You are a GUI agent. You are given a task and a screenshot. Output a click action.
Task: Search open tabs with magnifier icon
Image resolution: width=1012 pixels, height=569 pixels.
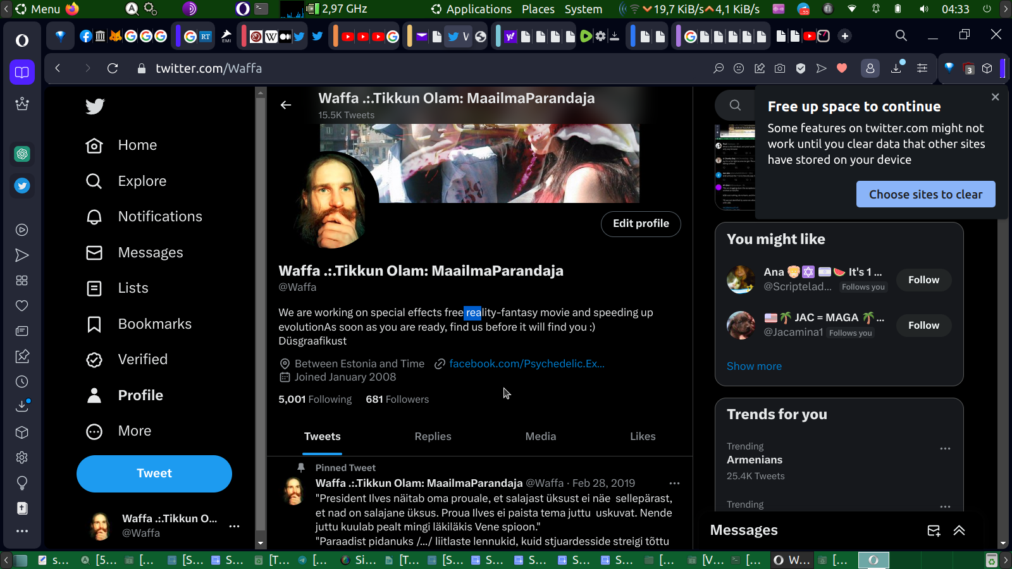(x=901, y=35)
